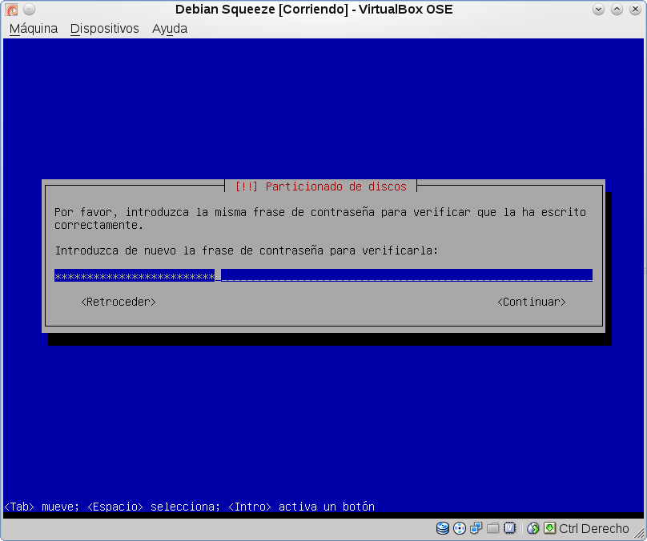Minimize the VirtualBox window

tap(598, 9)
